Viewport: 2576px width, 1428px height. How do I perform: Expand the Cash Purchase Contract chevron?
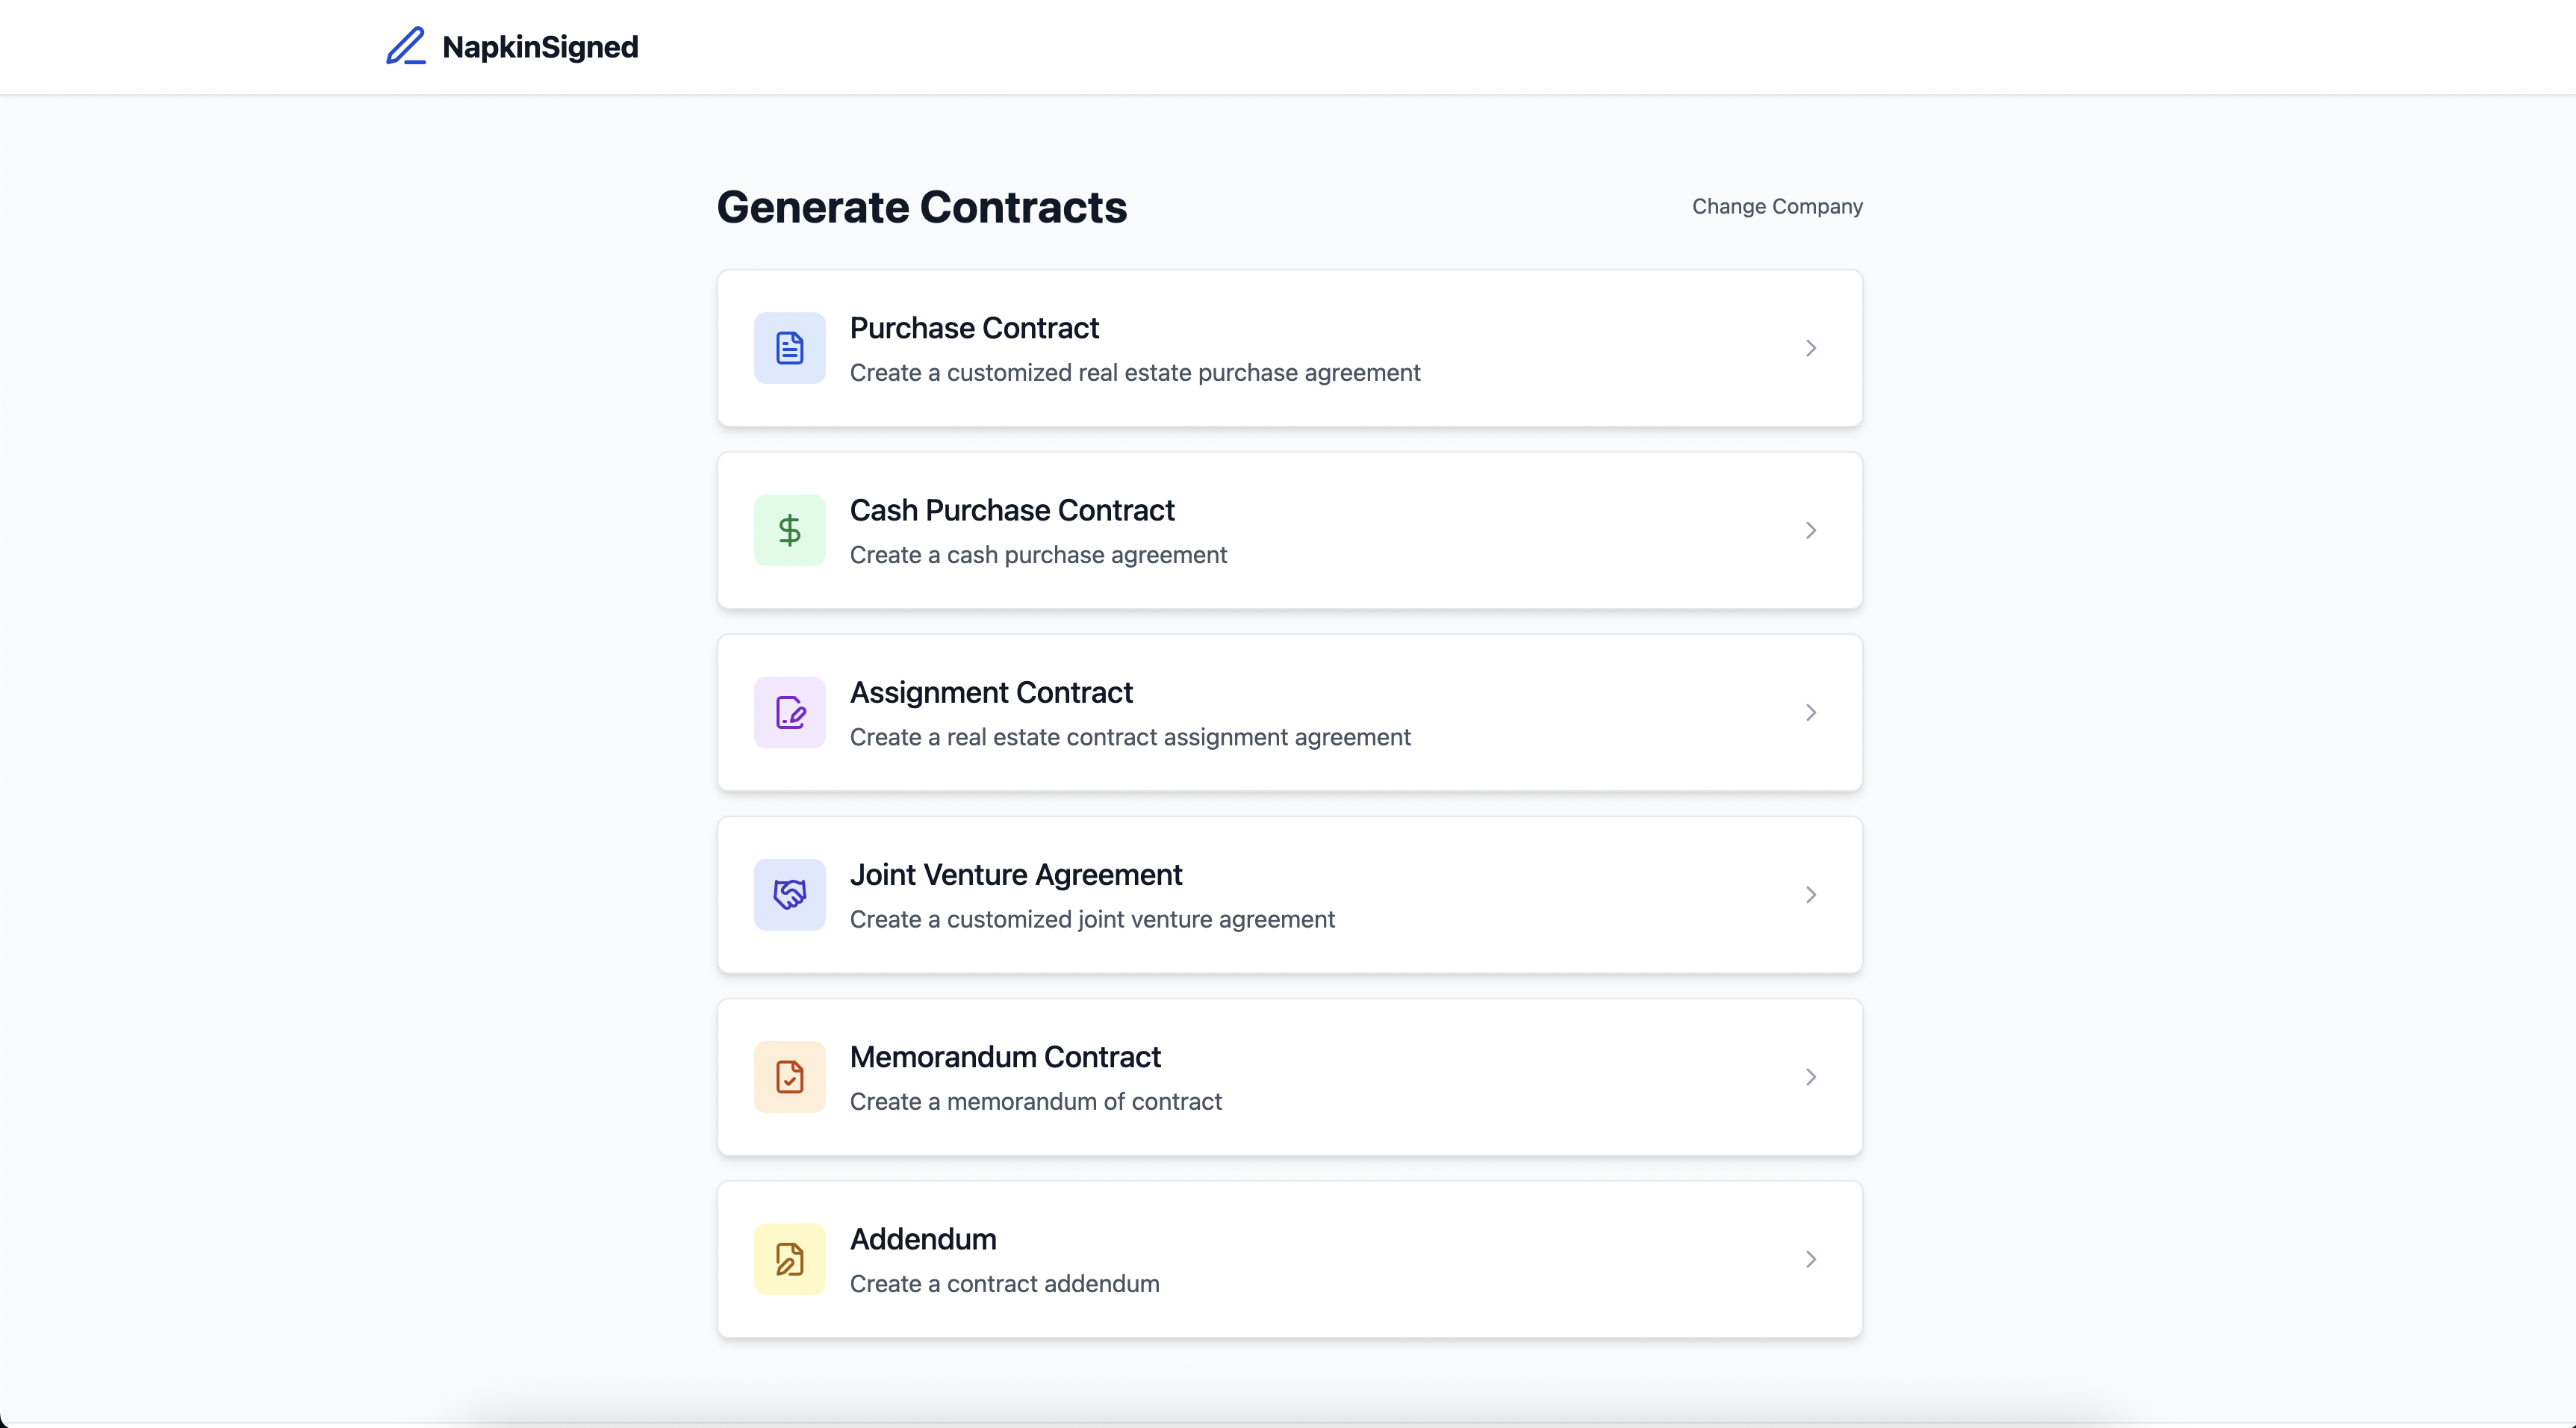pyautogui.click(x=1810, y=530)
